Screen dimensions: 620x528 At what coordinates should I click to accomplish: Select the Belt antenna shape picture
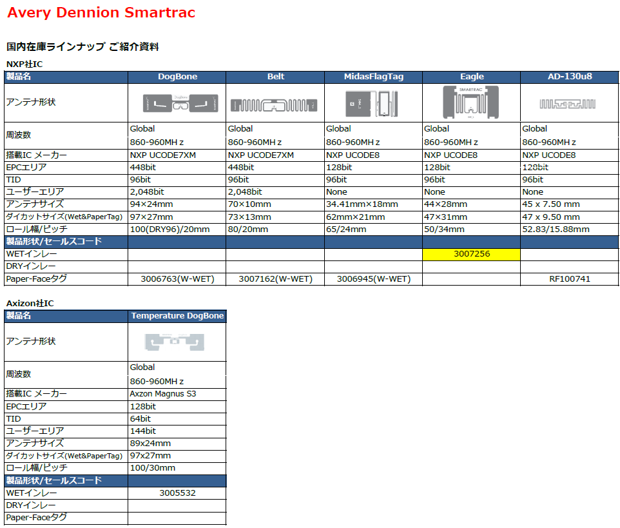[275, 104]
